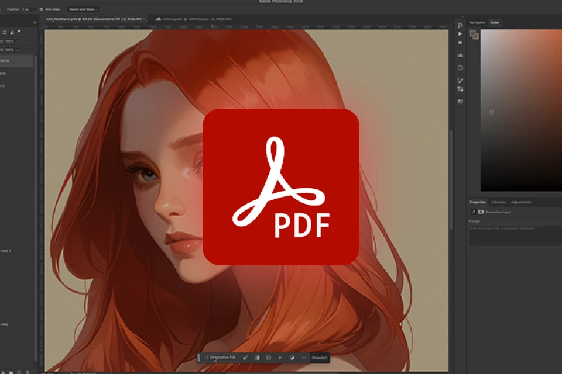Click the Select and Mask button

coord(83,9)
